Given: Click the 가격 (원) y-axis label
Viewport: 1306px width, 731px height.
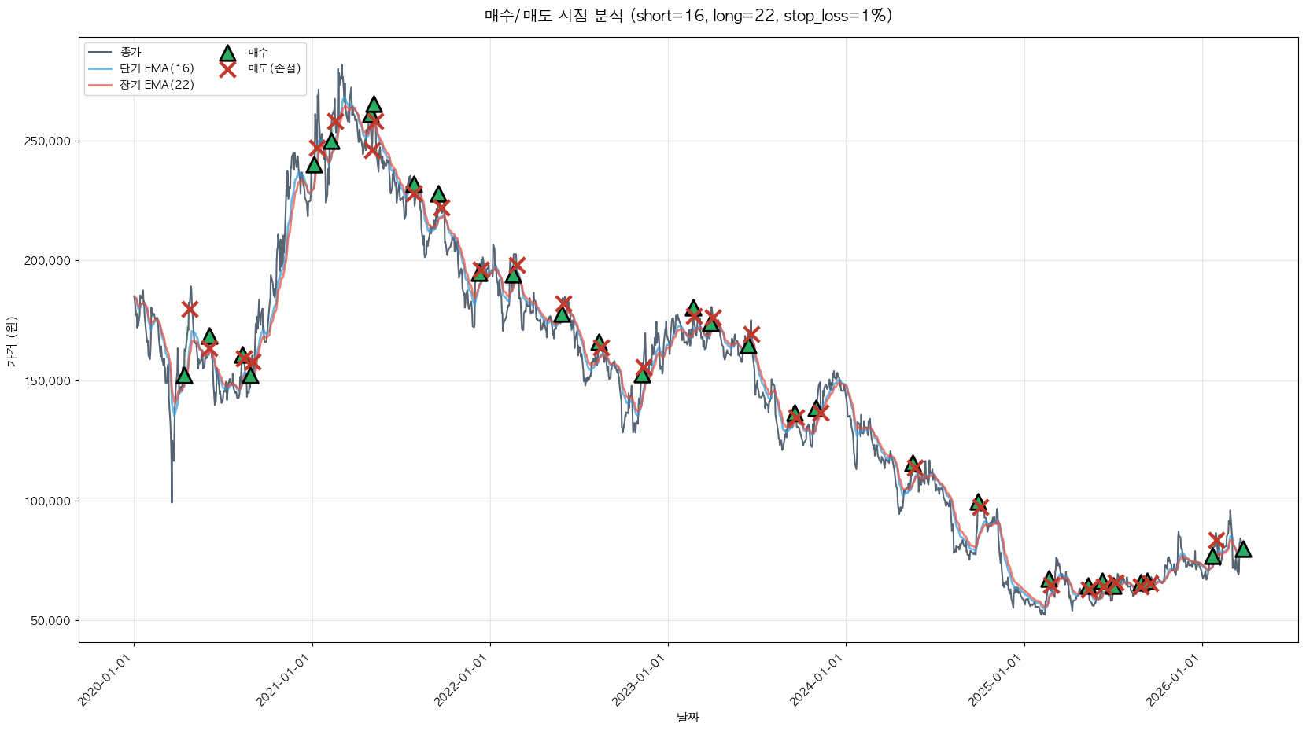Looking at the screenshot, I should coord(11,340).
